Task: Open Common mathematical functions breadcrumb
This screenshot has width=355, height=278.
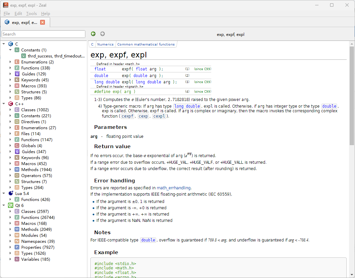Action: pos(146,45)
